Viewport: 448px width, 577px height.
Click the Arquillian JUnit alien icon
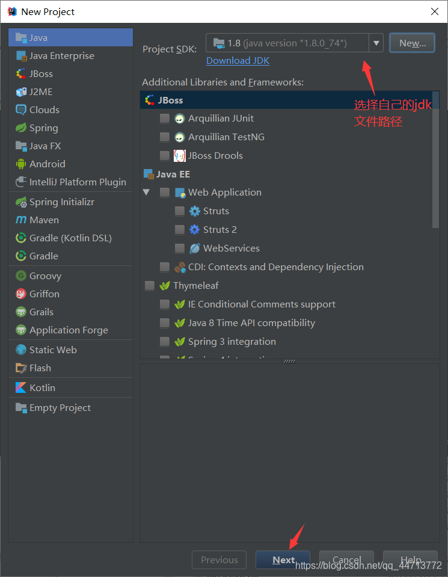(179, 119)
